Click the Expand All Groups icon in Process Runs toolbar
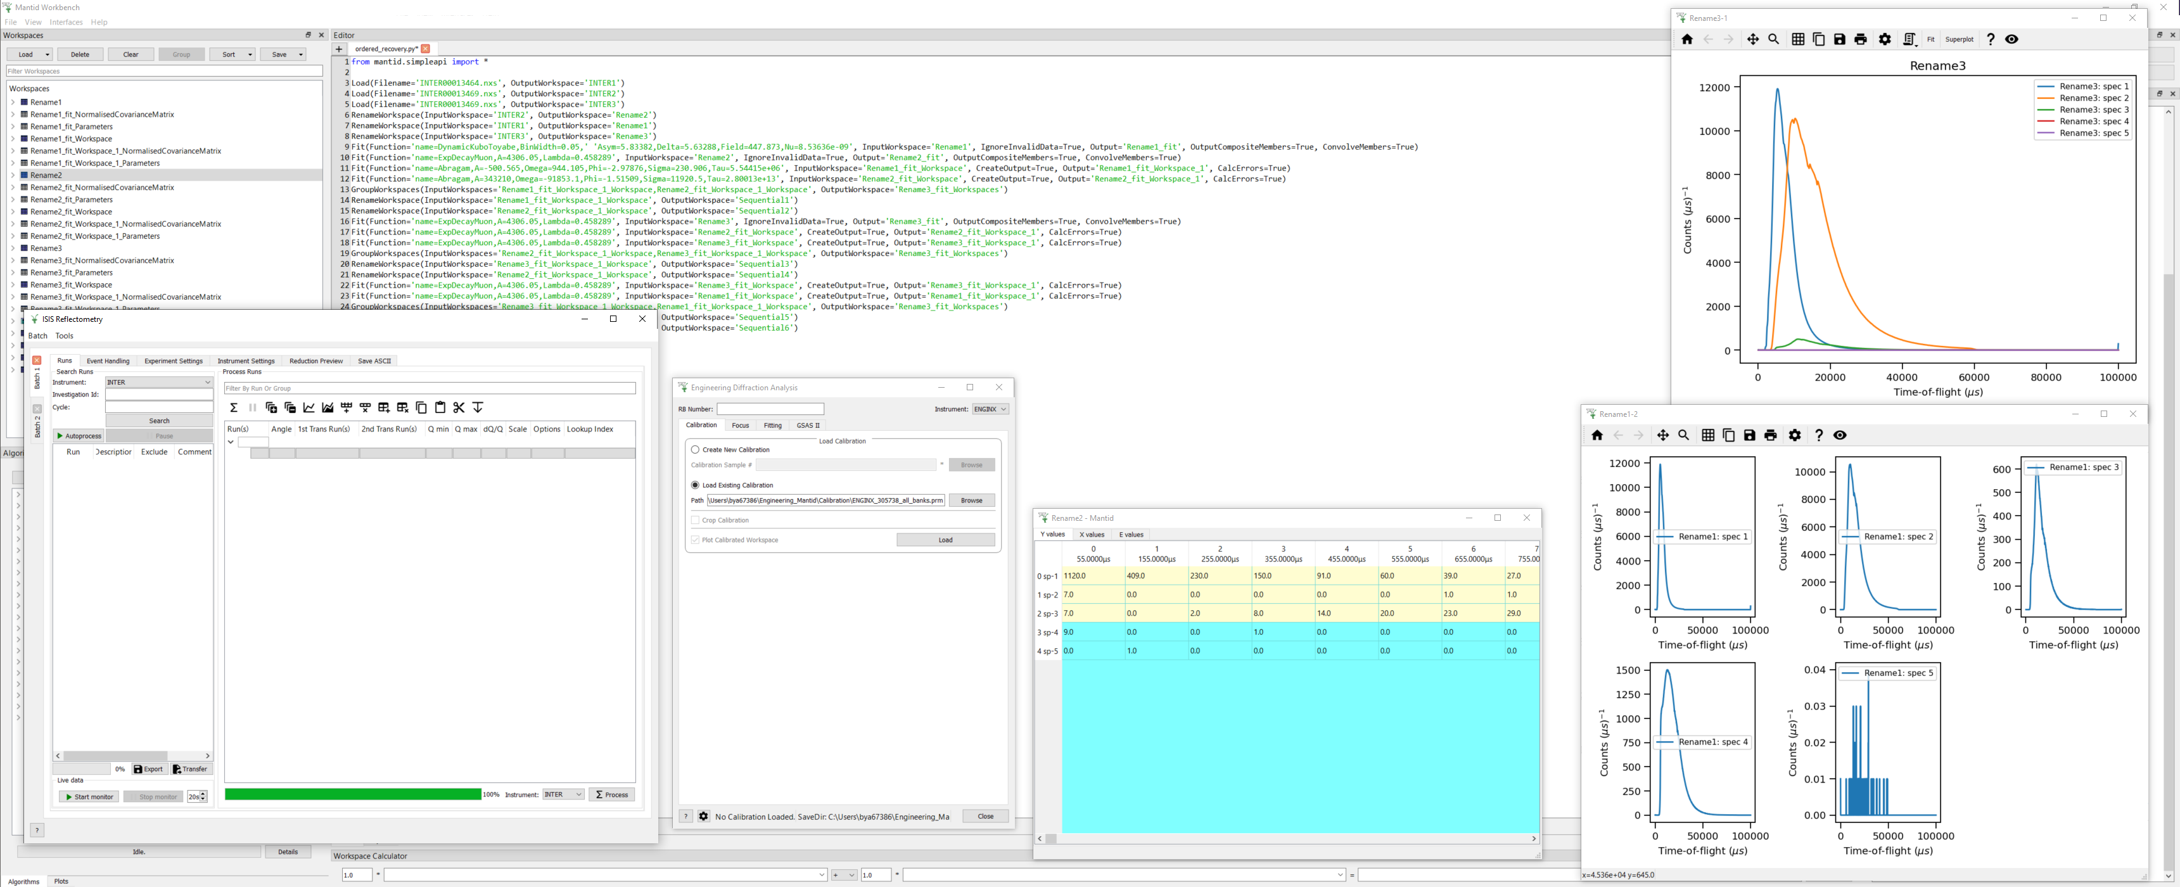Viewport: 2180px width, 887px height. point(271,408)
